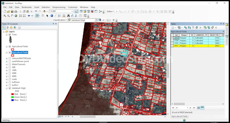
Task: Open the Classification dropdown
Action: pyautogui.click(x=60, y=20)
